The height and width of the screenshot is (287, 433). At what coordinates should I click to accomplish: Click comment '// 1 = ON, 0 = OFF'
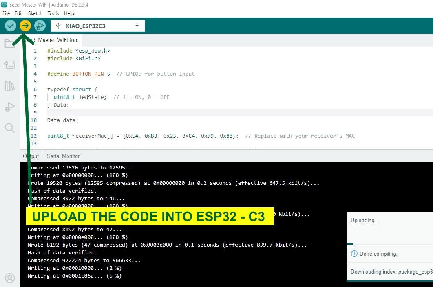click(141, 97)
